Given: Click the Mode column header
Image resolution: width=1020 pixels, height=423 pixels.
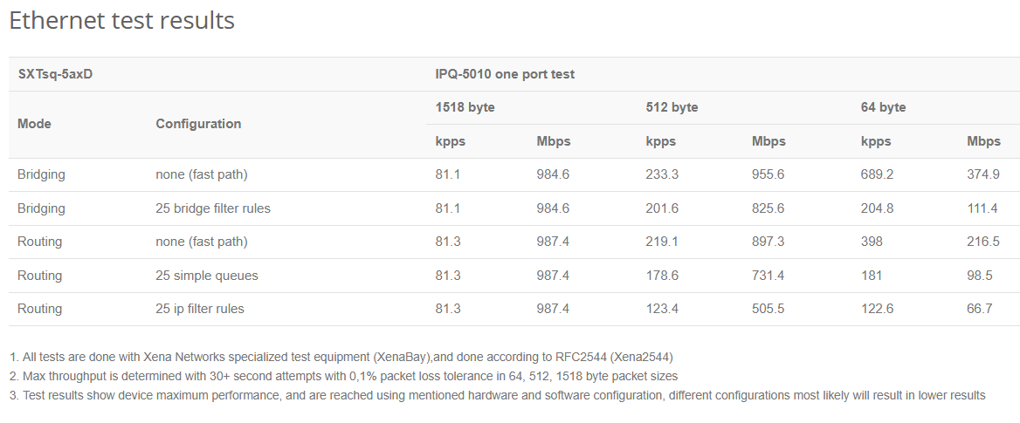Looking at the screenshot, I should (34, 124).
